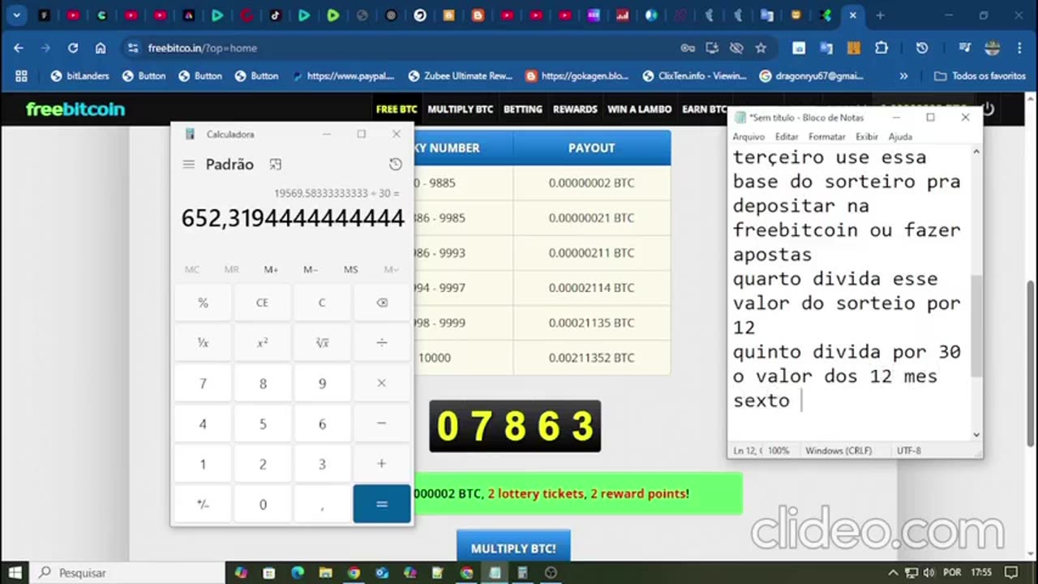This screenshot has width=1038, height=584.
Task: Click the decimal comma key in Calculator
Action: pos(322,505)
